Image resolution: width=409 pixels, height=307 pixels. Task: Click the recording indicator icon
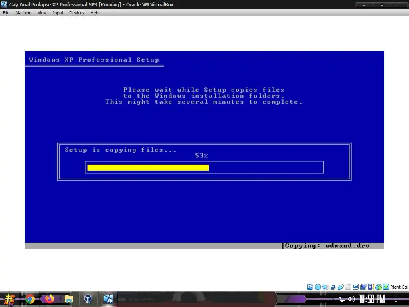363,287
